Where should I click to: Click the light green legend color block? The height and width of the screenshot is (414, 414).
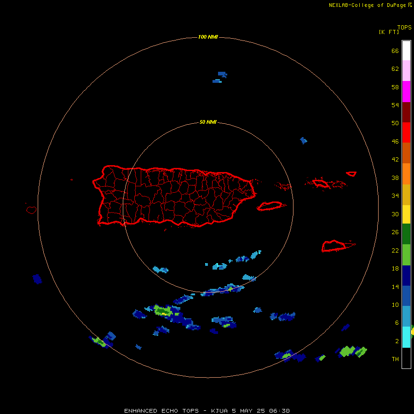(x=406, y=255)
